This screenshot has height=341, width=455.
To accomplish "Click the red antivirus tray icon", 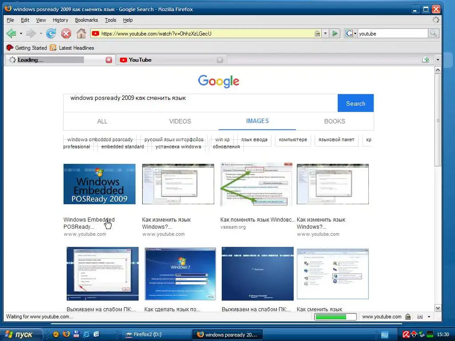I will tap(406, 334).
